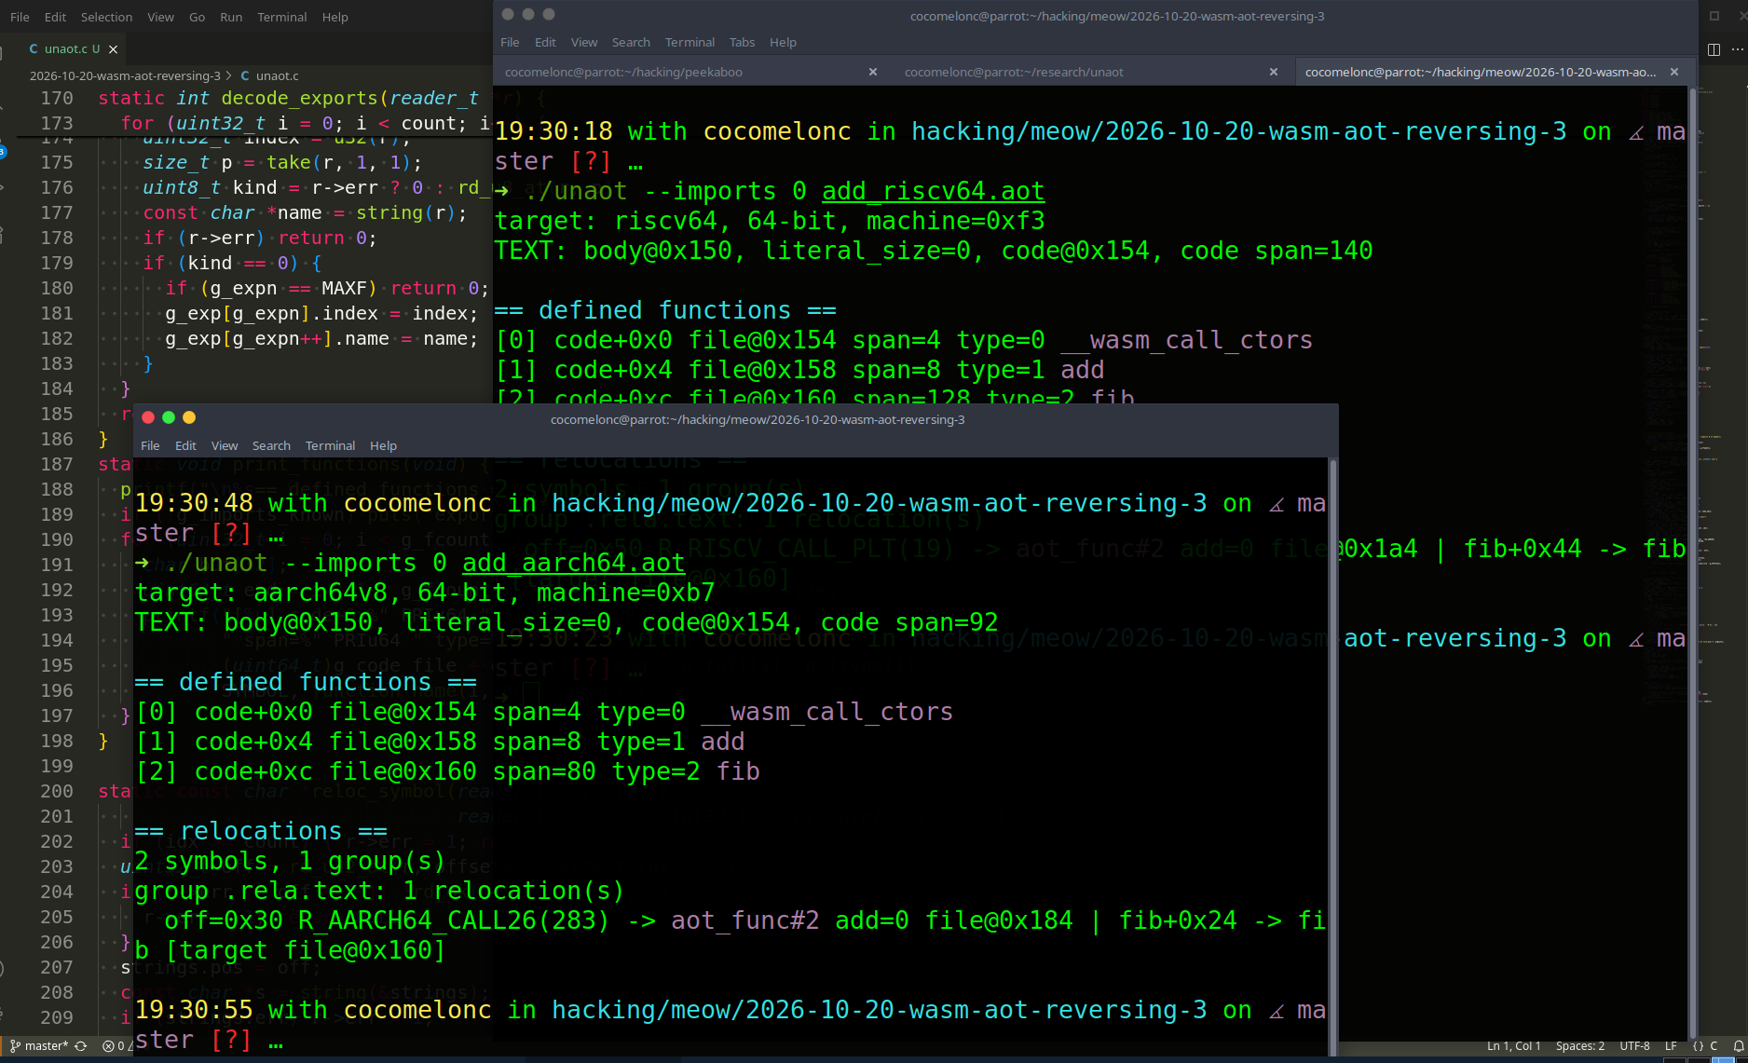Click Ln 1, Col 1 cursor position
1748x1063 pixels.
(1514, 1046)
